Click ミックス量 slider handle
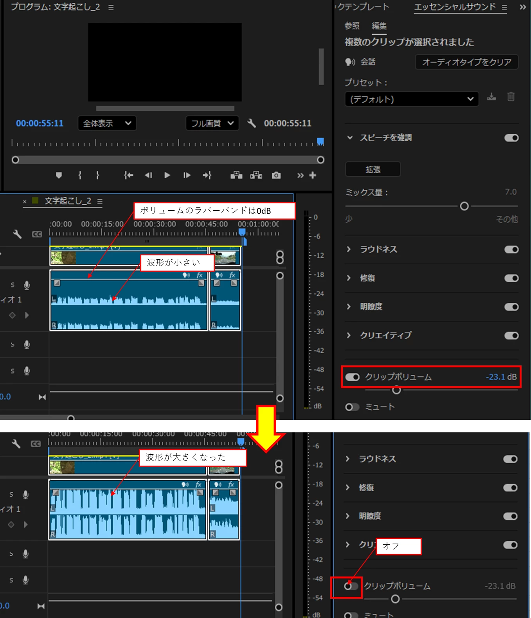The width and height of the screenshot is (531, 618). click(464, 206)
